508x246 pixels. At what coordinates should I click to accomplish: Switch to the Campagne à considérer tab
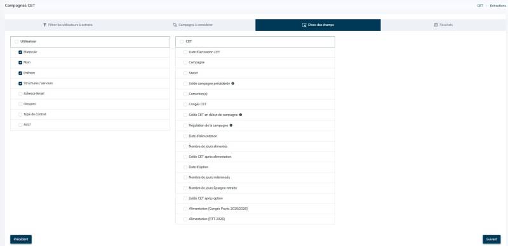point(193,25)
